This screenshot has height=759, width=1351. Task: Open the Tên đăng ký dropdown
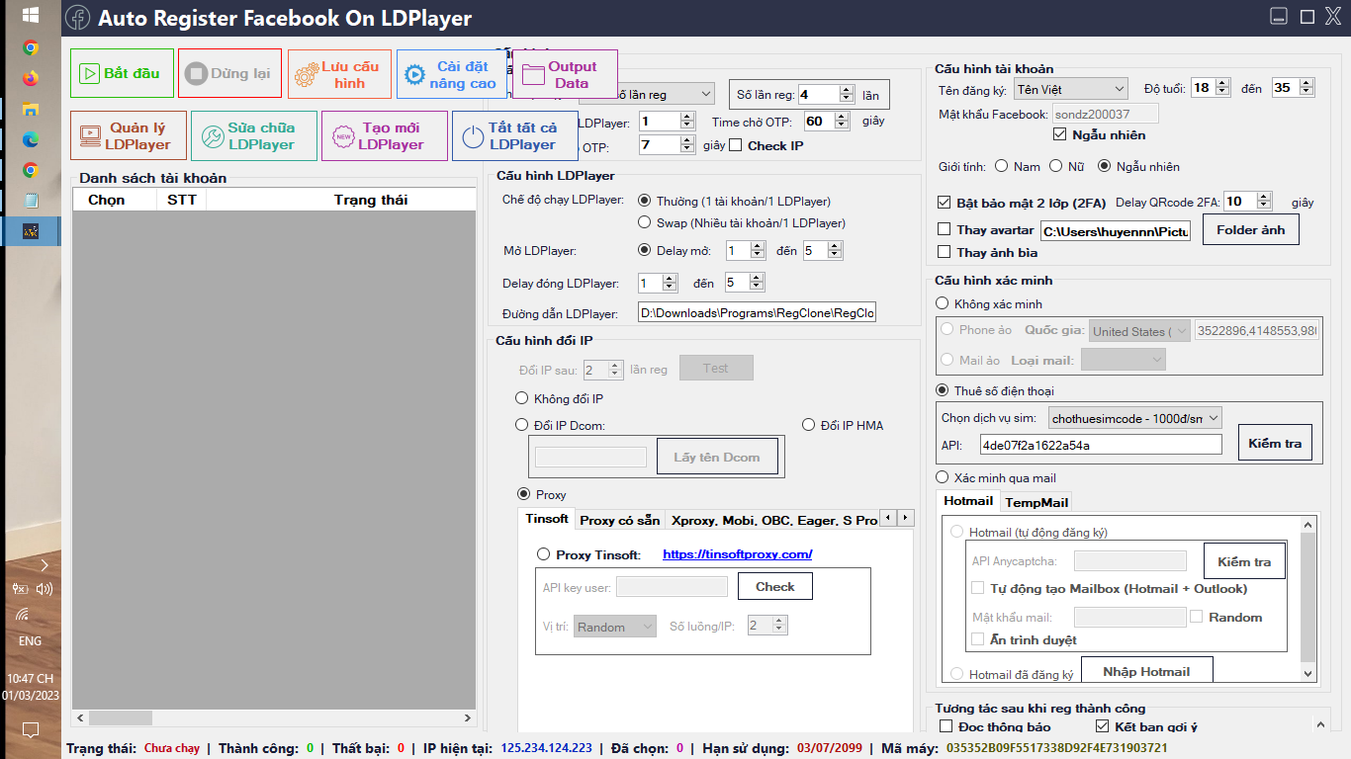tap(1071, 89)
